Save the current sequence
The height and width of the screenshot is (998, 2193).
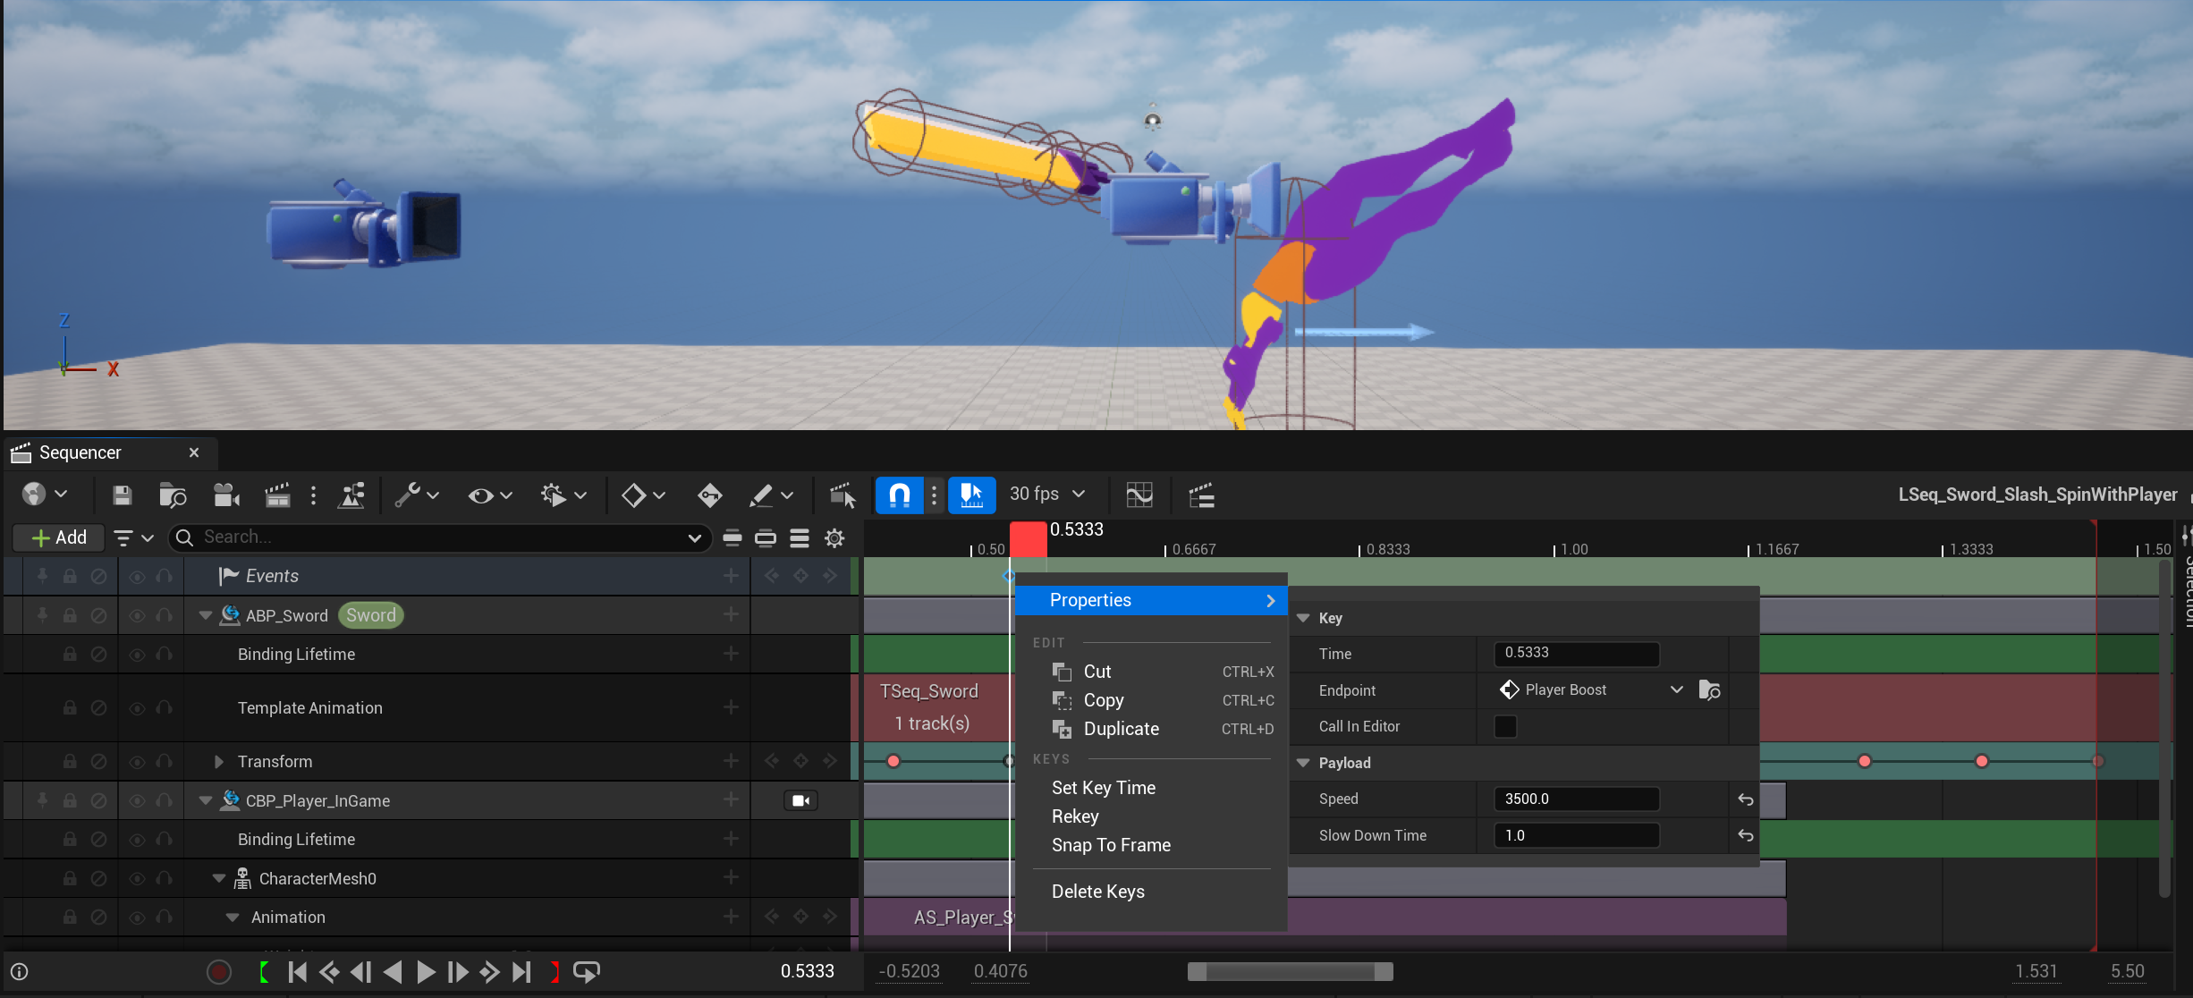(123, 495)
